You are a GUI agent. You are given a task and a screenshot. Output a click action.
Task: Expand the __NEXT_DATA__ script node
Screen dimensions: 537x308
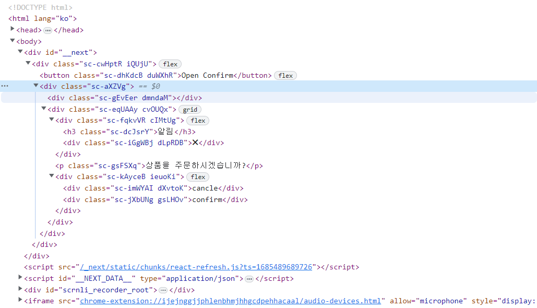pos(20,277)
